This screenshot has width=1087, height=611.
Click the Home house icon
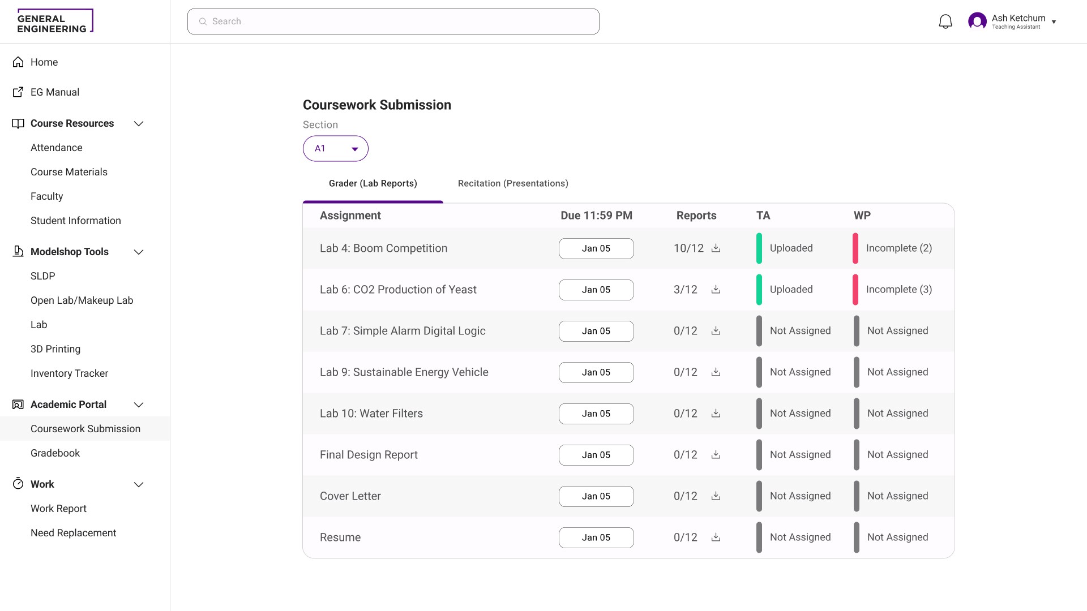pos(18,62)
